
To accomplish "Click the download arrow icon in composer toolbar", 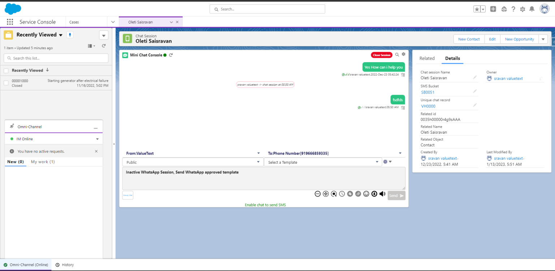I will click(x=374, y=194).
